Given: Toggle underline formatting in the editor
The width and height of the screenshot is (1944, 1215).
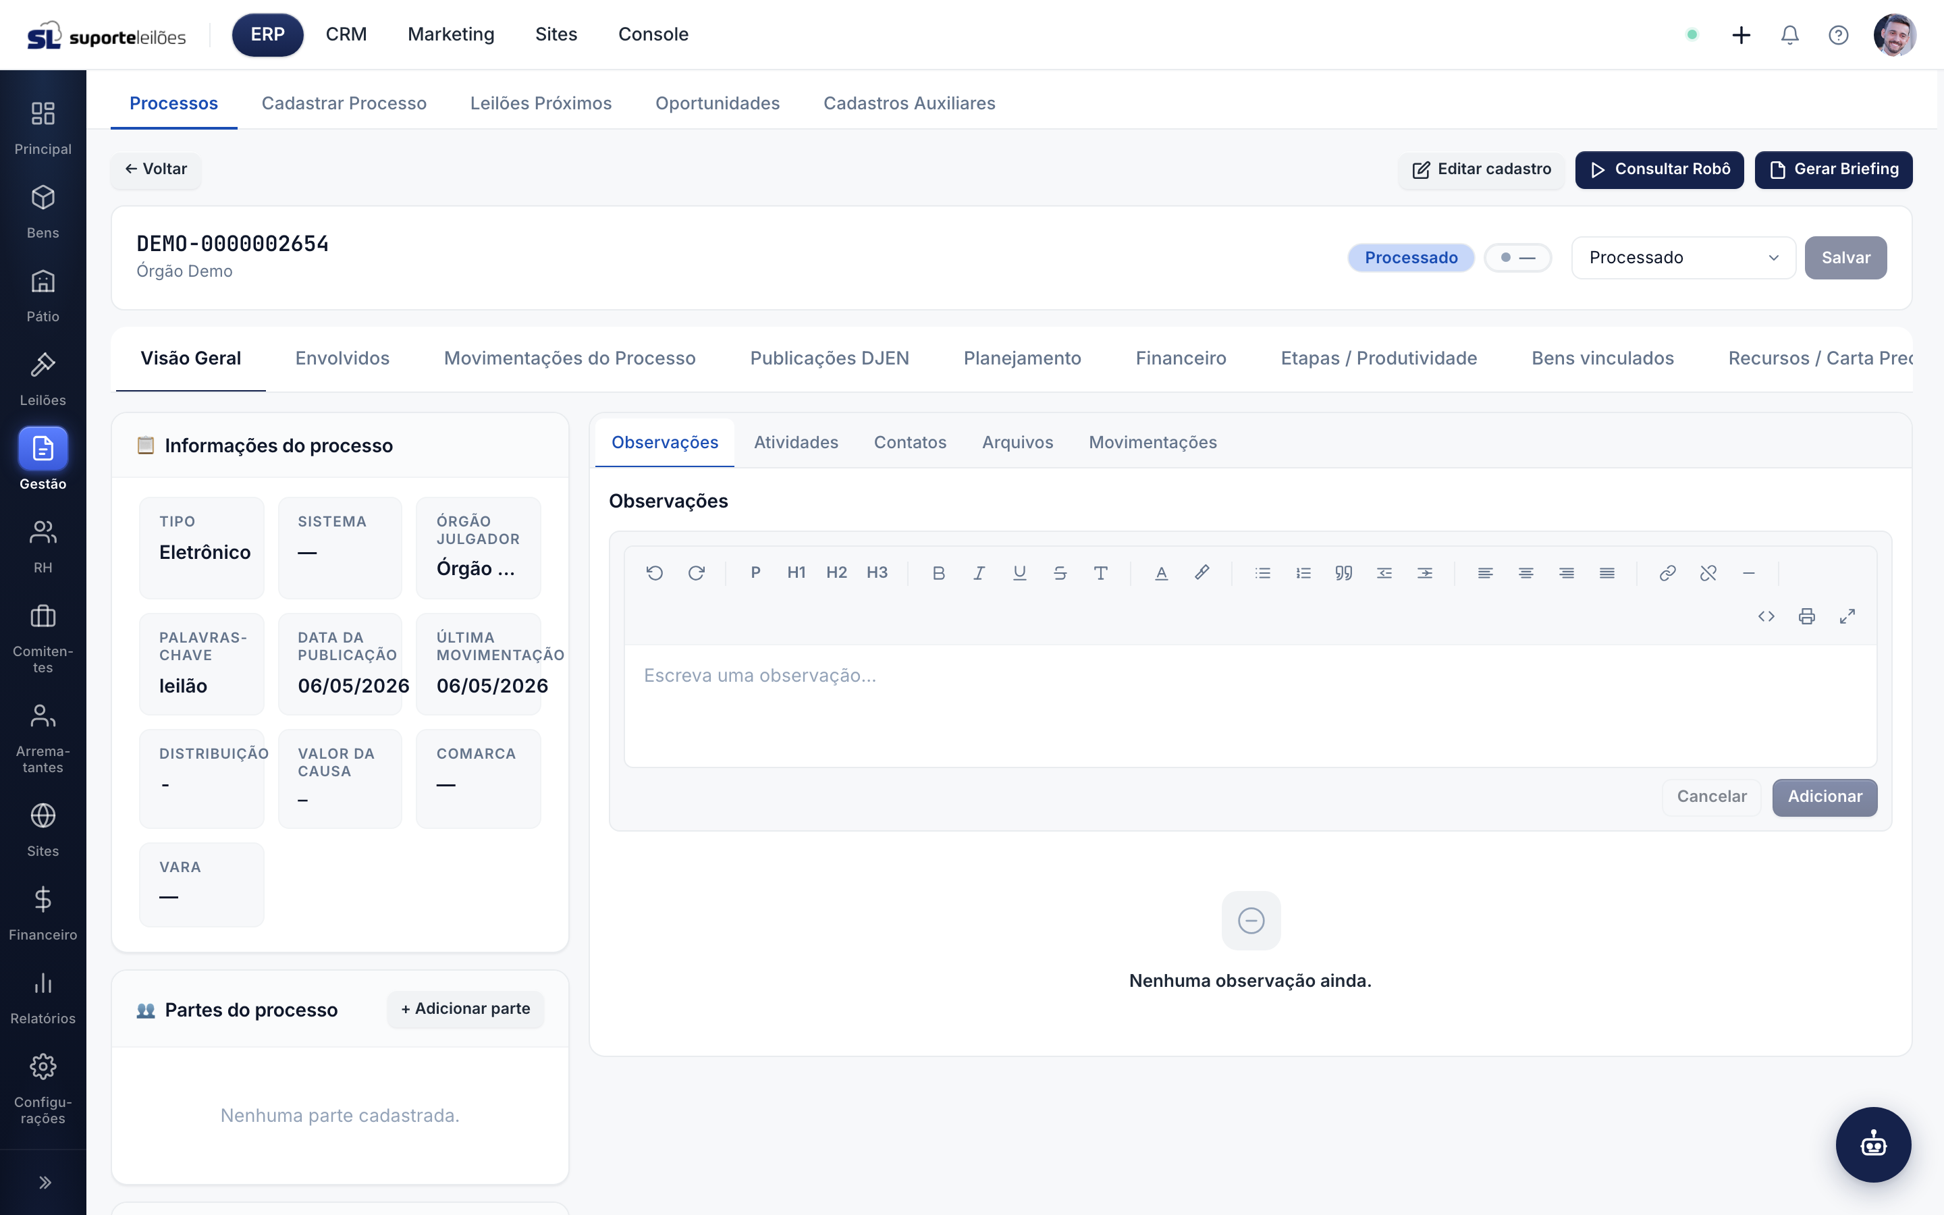Looking at the screenshot, I should [x=1019, y=573].
